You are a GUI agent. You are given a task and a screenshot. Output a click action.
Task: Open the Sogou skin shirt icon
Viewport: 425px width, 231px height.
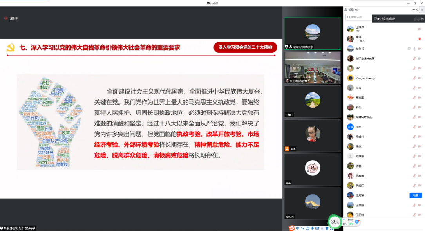click(x=326, y=228)
